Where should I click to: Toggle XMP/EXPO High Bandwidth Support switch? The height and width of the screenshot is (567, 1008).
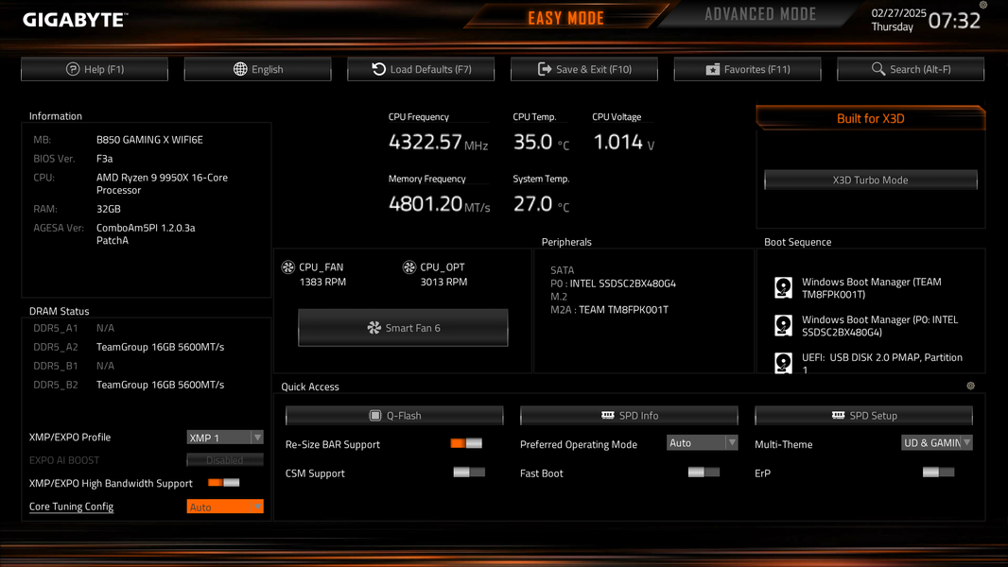[224, 482]
